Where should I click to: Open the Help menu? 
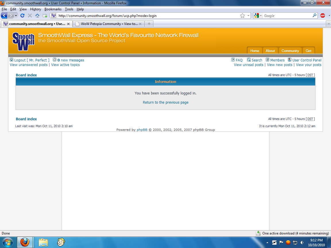tap(80, 9)
